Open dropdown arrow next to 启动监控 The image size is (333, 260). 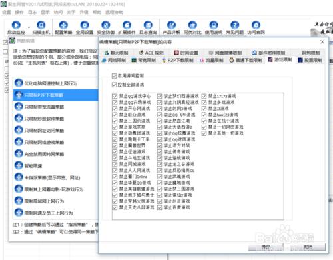click(29, 27)
